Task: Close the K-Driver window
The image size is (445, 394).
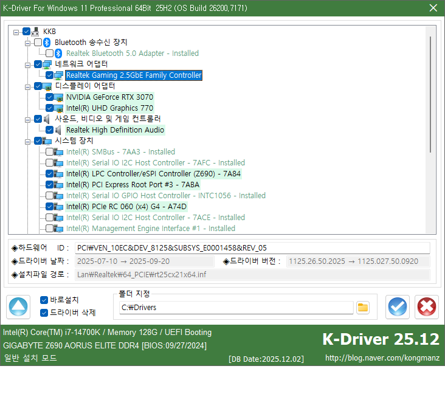Action: [x=433, y=8]
